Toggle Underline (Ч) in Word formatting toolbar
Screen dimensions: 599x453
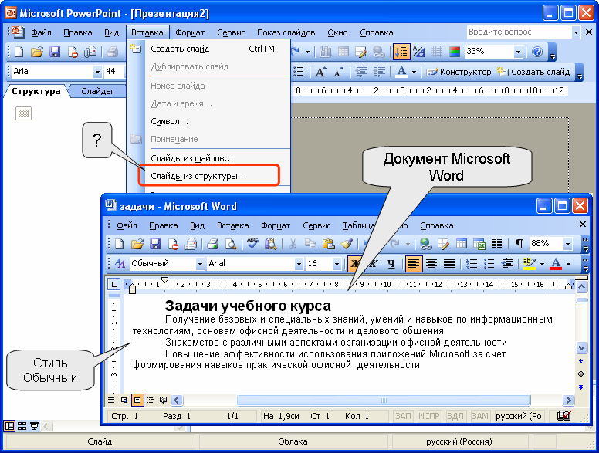point(391,263)
